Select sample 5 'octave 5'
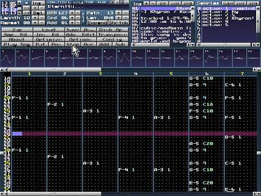 [226, 25]
